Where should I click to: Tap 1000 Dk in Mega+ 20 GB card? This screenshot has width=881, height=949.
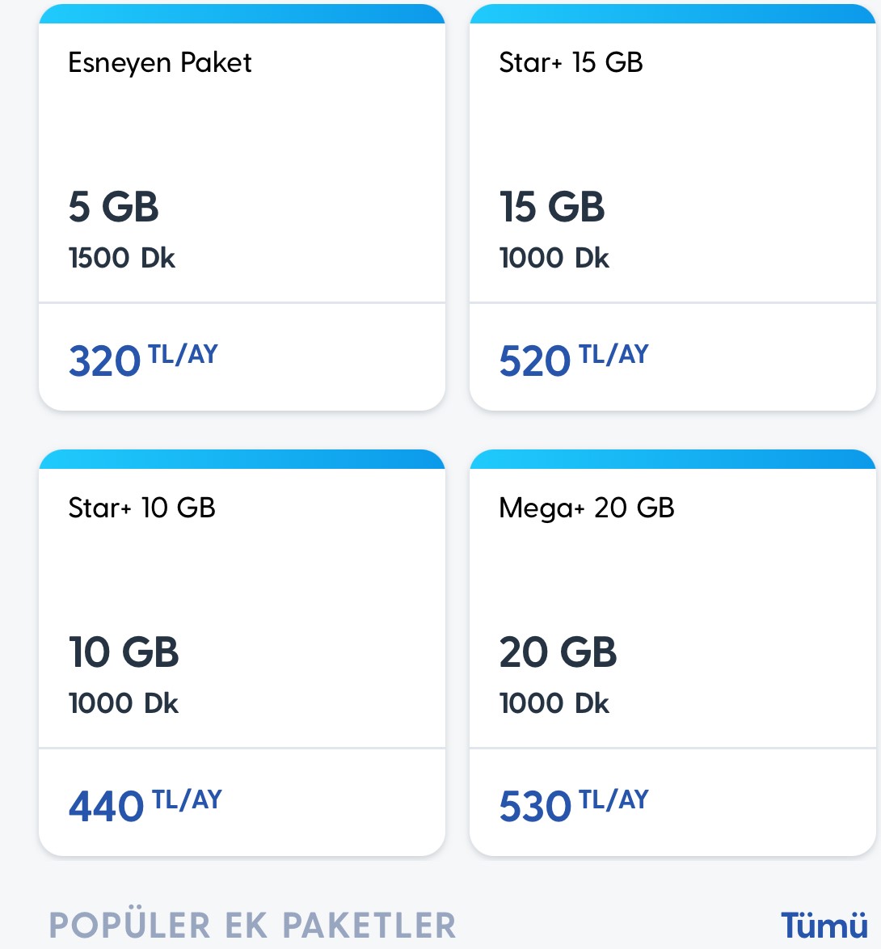(x=554, y=703)
